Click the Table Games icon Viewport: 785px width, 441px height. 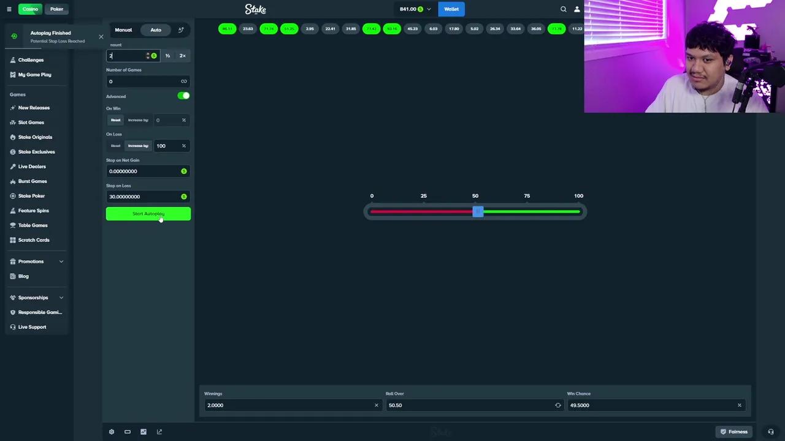coord(13,225)
